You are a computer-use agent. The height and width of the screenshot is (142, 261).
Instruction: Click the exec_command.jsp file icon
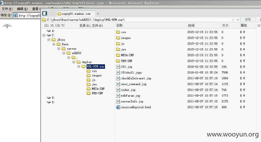(x=118, y=84)
